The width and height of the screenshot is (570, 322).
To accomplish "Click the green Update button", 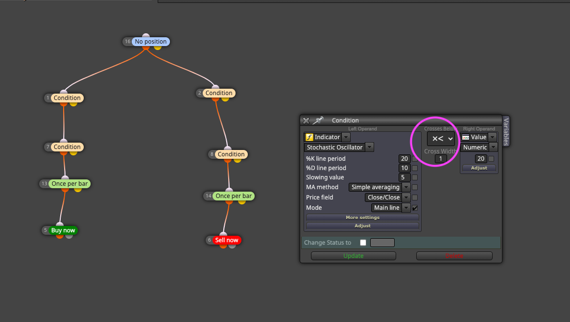I will 354,256.
